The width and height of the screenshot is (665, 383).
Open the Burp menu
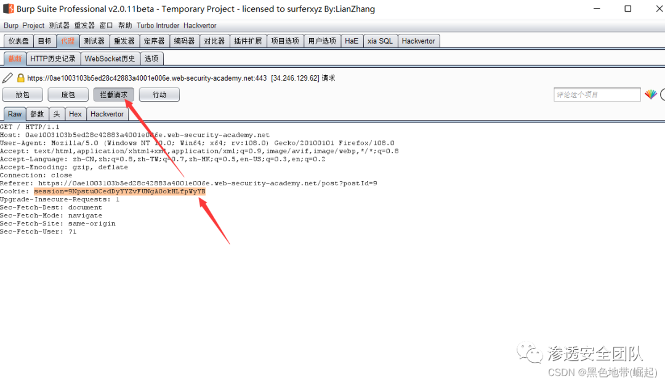coord(11,25)
